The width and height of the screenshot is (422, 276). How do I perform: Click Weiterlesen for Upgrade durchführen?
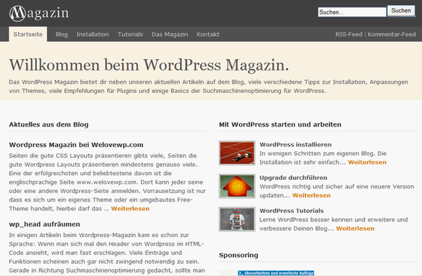click(x=311, y=196)
